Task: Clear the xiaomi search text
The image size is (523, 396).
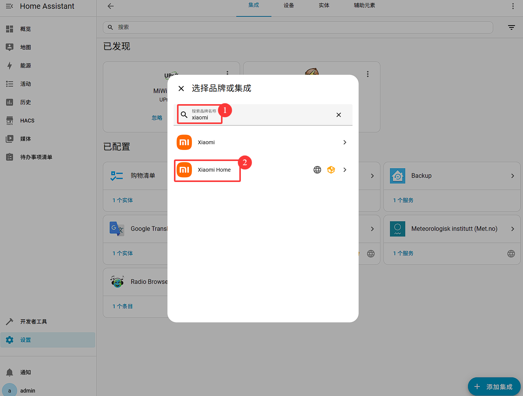Action: tap(338, 115)
